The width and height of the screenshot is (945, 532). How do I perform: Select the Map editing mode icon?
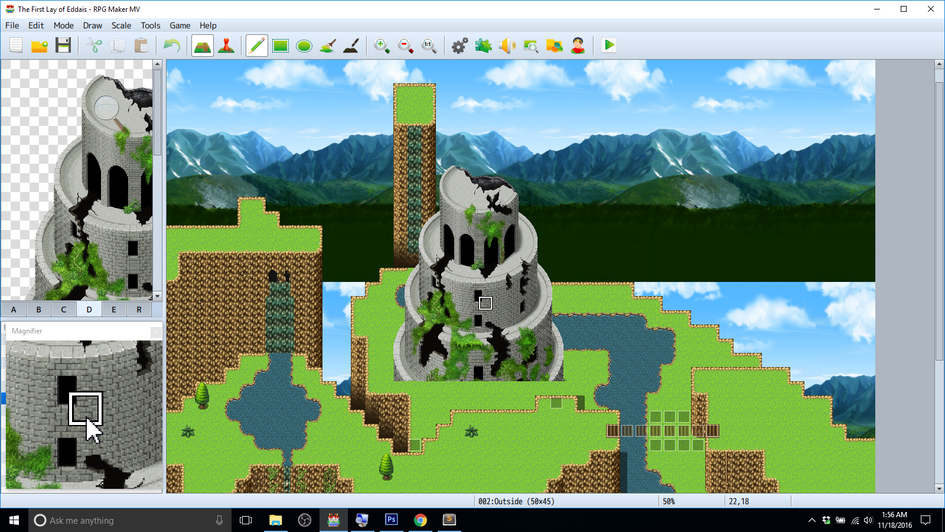point(203,46)
